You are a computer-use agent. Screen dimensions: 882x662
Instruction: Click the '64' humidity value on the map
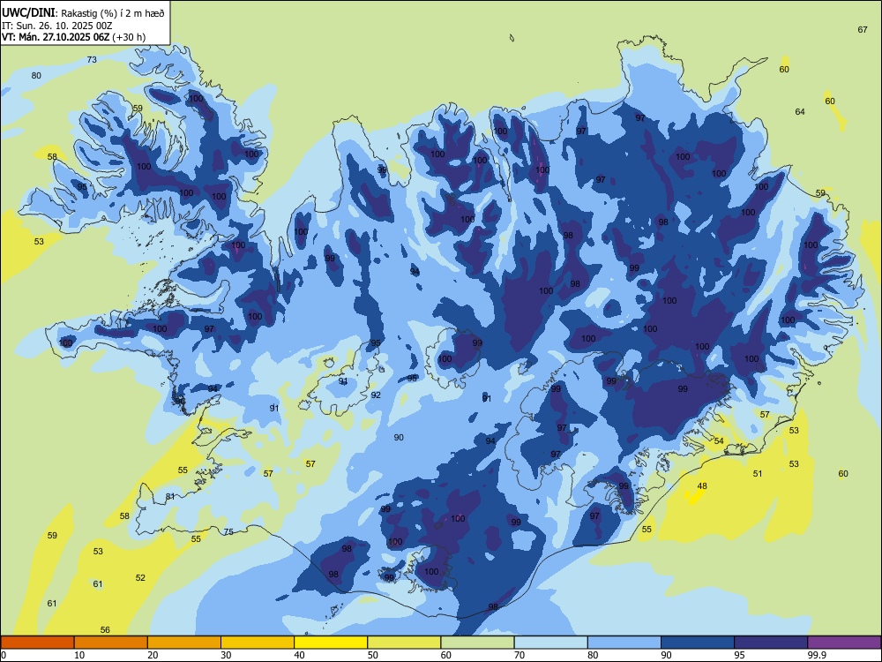click(800, 112)
